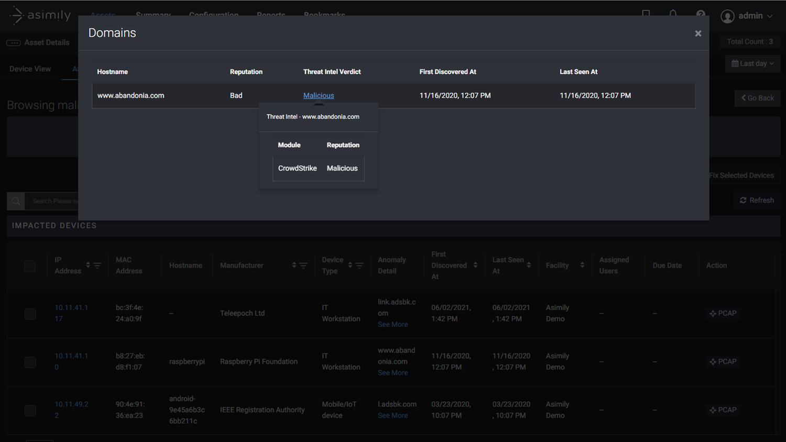This screenshot has height=442, width=786.
Task: Click the filter icon on IP Address column
Action: pos(97,266)
